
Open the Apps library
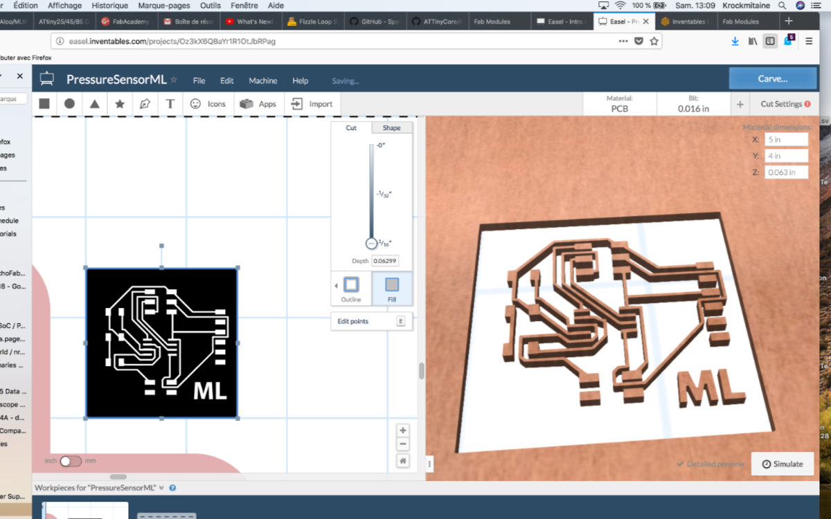[x=258, y=104]
